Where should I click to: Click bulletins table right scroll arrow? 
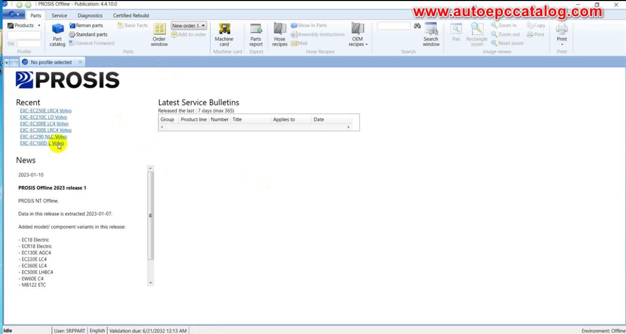click(x=349, y=127)
